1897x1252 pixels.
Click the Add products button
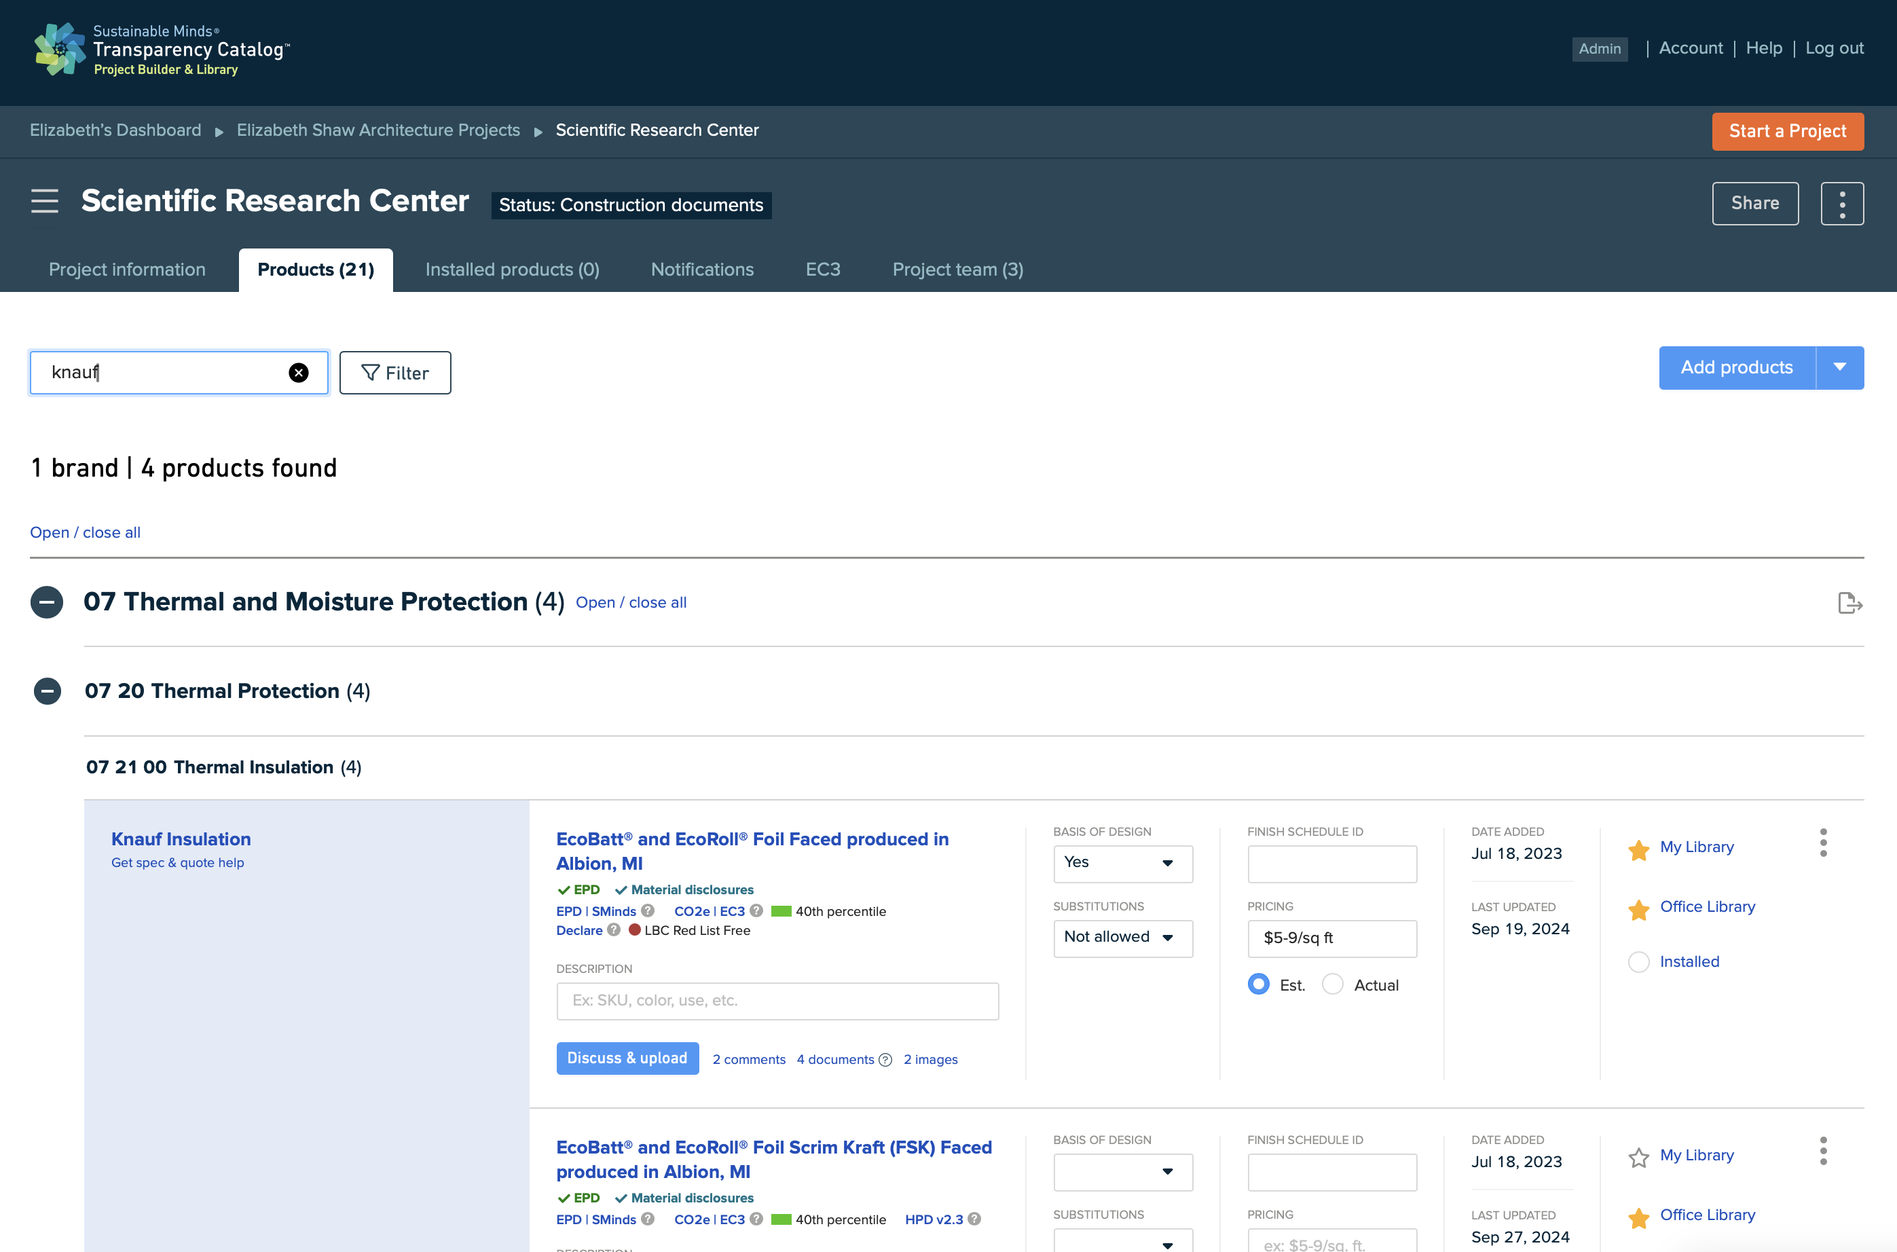pyautogui.click(x=1737, y=367)
